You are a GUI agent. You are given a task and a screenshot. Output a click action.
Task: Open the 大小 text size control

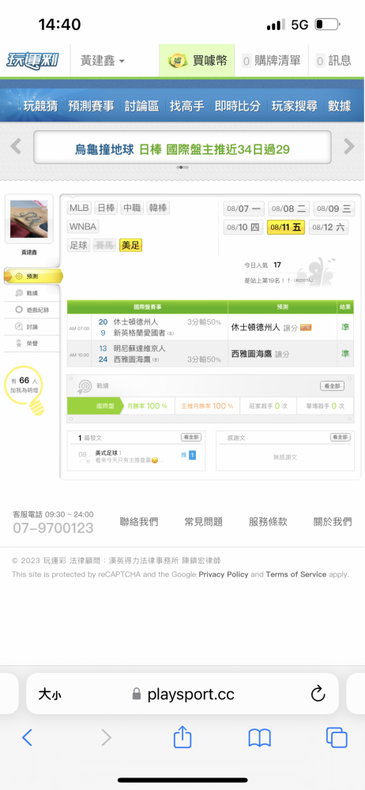50,694
